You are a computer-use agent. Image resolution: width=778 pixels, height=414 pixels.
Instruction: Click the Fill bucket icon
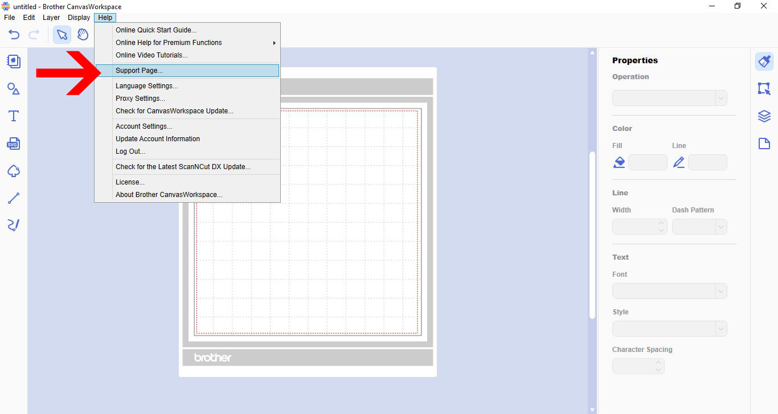[x=619, y=162]
